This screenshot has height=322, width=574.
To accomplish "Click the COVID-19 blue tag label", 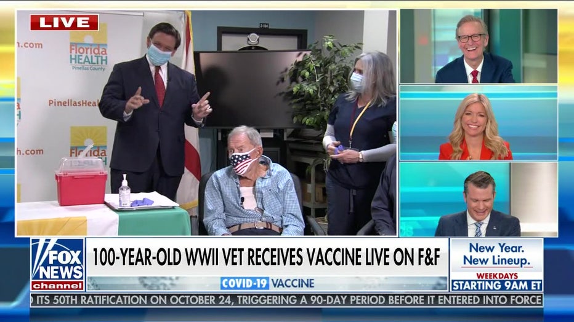I will tap(245, 283).
